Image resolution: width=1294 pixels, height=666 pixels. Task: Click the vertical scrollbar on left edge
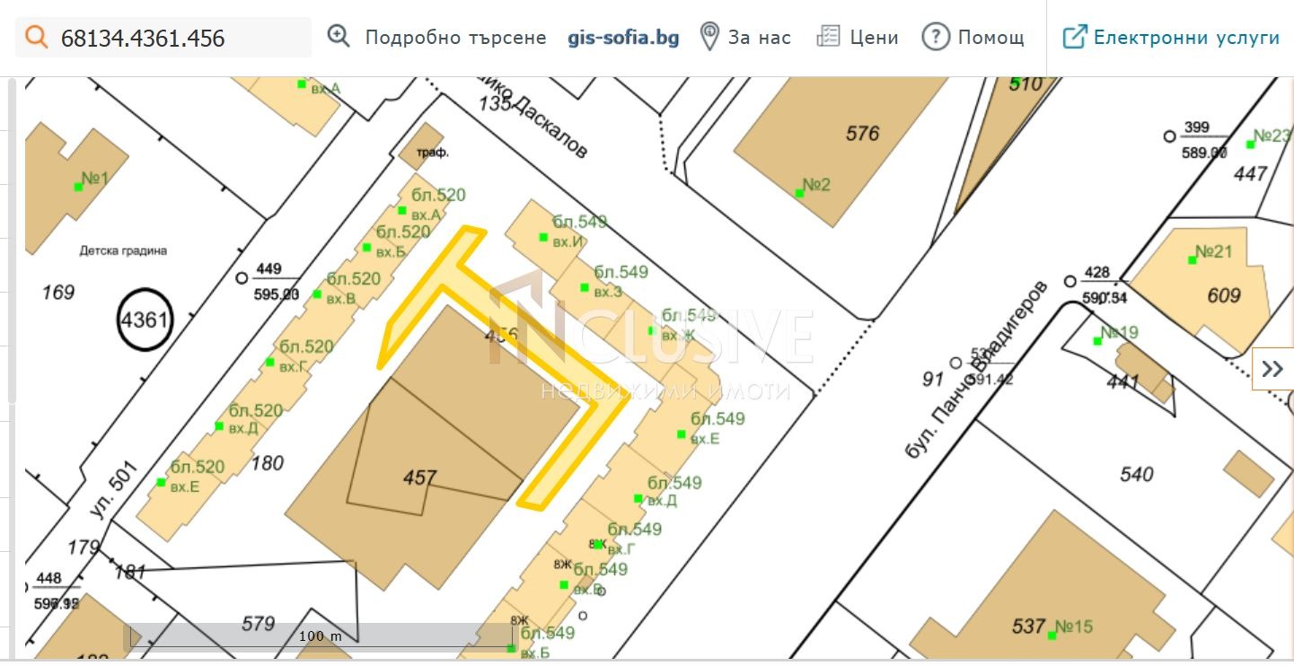12,242
